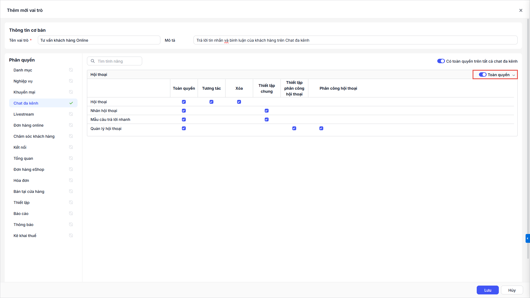Open Đơn hàng online permissions
The image size is (530, 298).
(43, 125)
